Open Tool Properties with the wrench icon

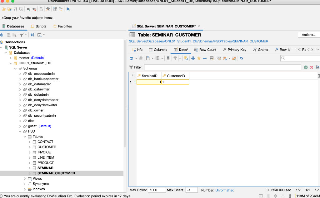coord(47,9)
